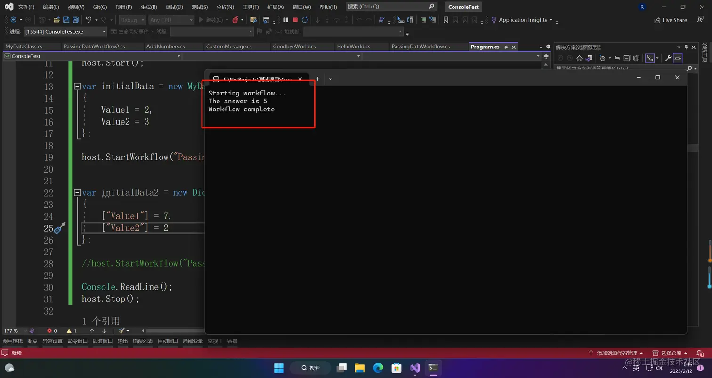Toggle the highlighted view-nesting icon in Solution Explorer
712x378 pixels.
coord(650,58)
